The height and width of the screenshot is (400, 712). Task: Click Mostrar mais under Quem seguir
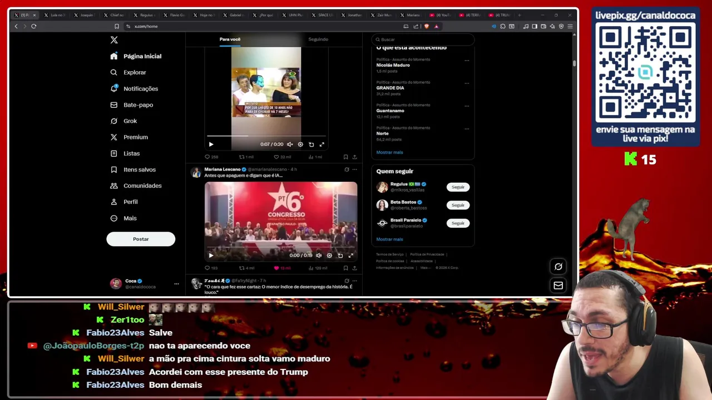pyautogui.click(x=389, y=239)
